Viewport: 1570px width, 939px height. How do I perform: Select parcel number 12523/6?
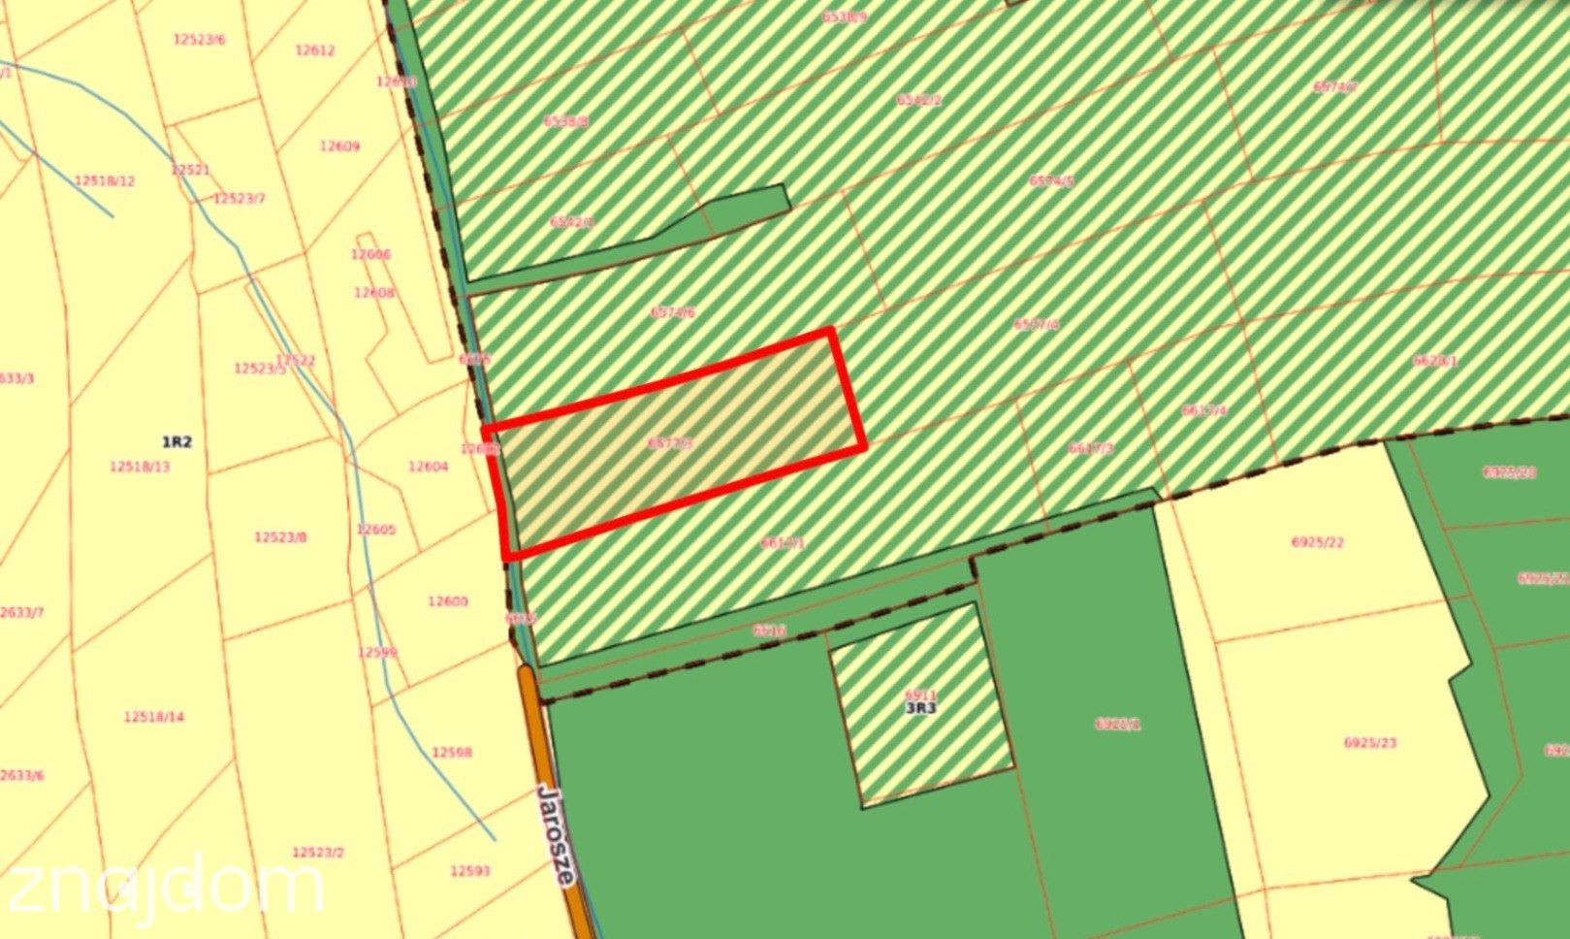click(200, 40)
